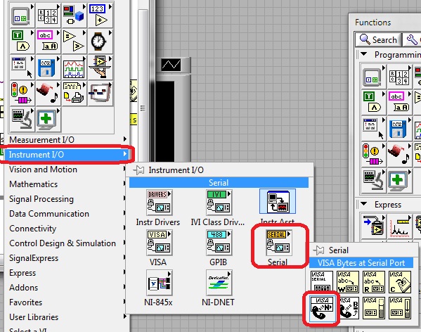Image resolution: width=421 pixels, height=332 pixels.
Task: Click microscope and monitor icon in popup palette
Action: 22,119
